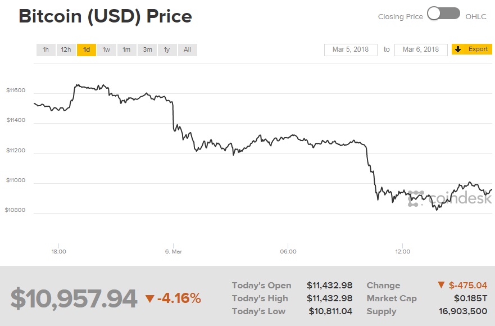Click the 6. Mar x-axis label
Image resolution: width=495 pixels, height=326 pixels.
click(x=174, y=251)
